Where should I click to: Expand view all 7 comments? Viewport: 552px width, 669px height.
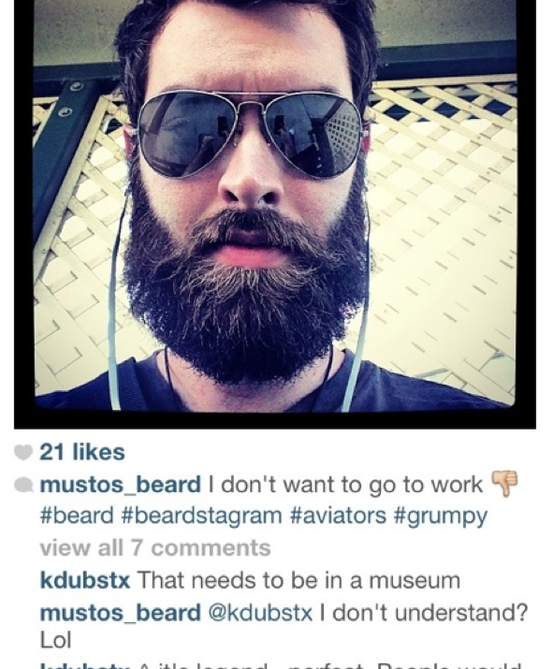click(155, 548)
